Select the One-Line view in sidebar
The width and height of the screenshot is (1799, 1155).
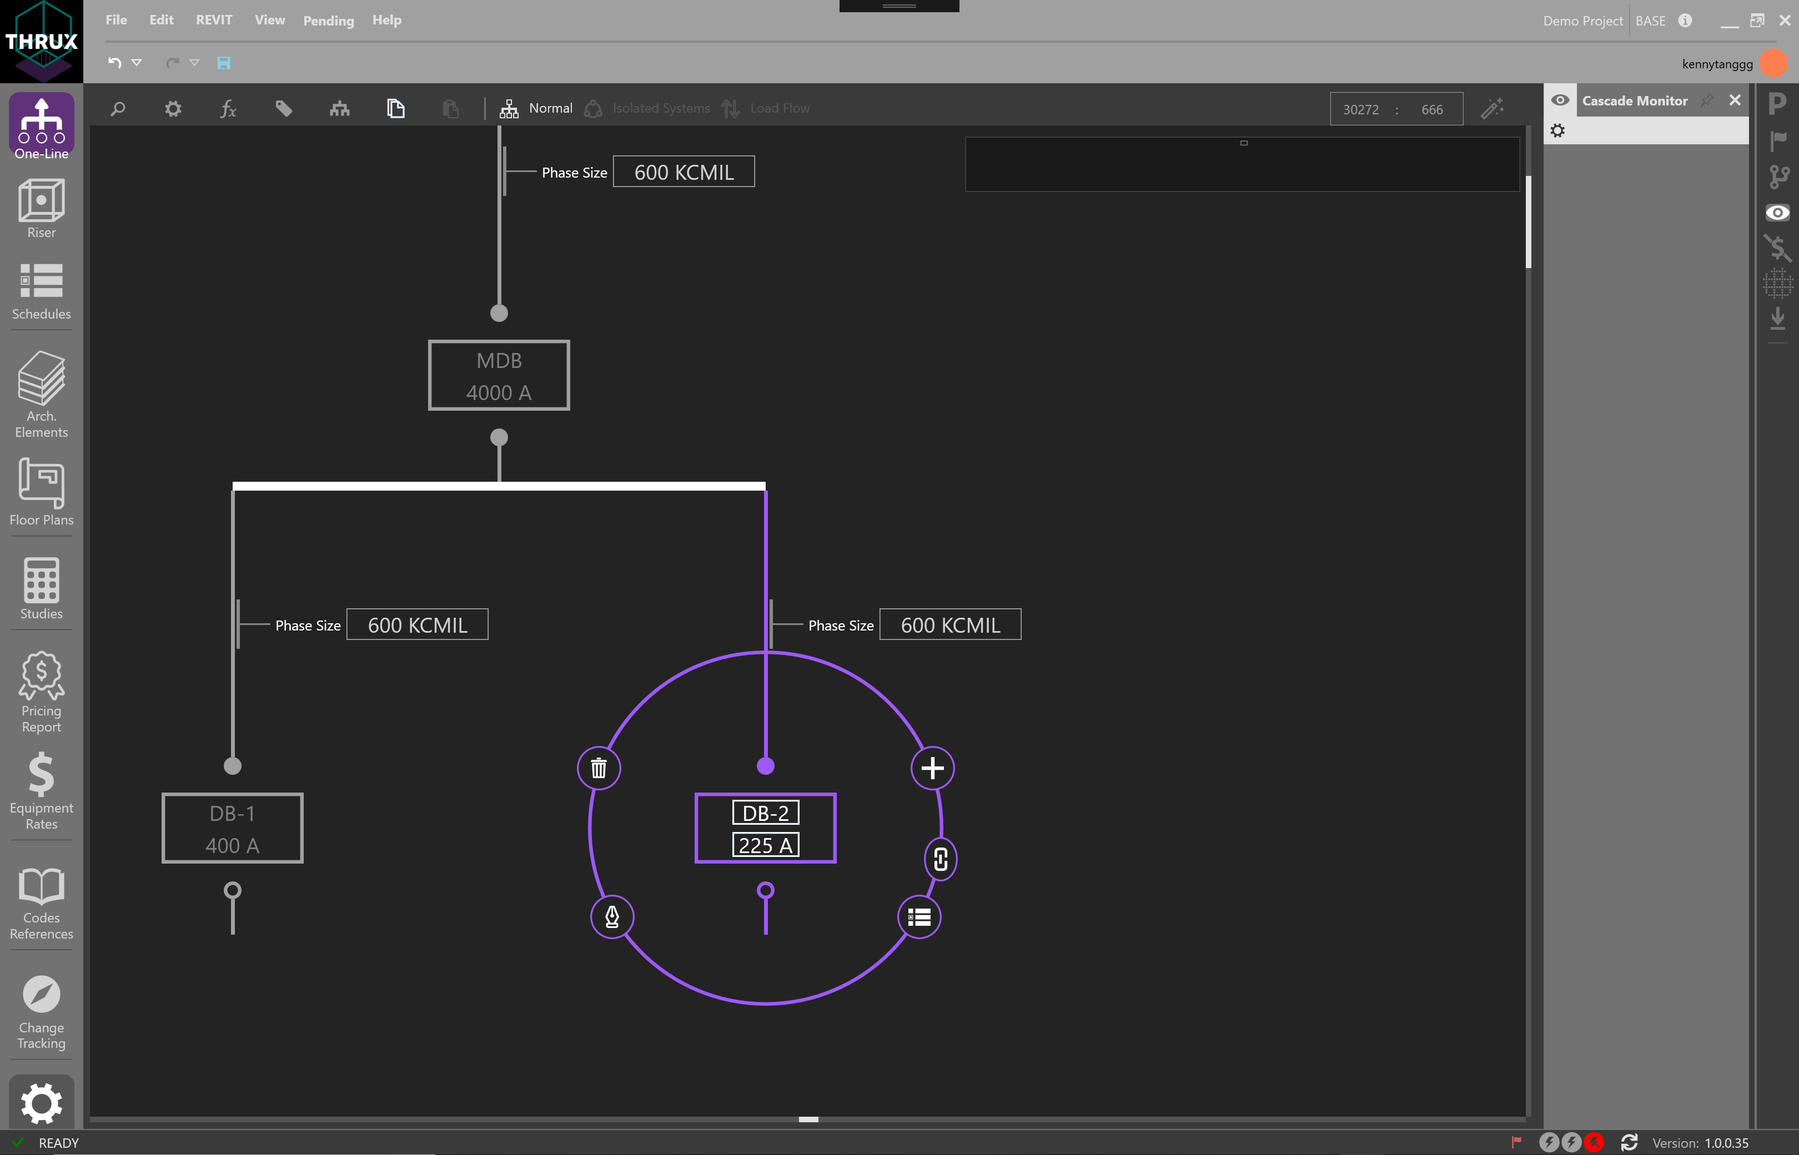[41, 126]
